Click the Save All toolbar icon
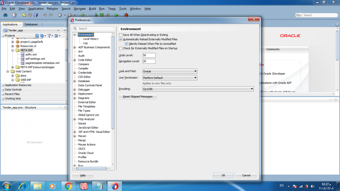Viewport: 340px width, 191px height. point(36,15)
